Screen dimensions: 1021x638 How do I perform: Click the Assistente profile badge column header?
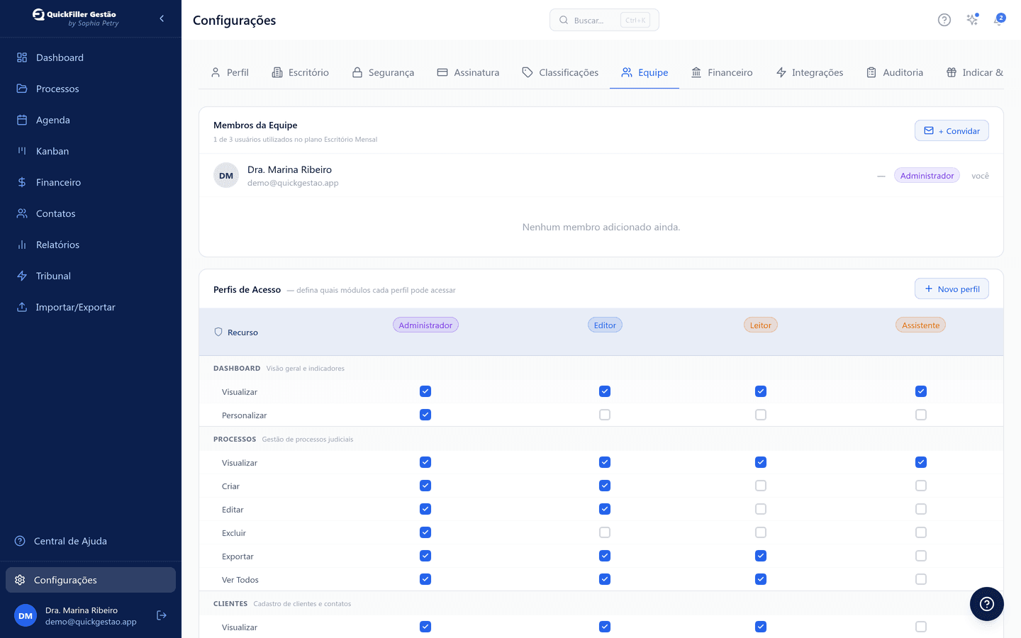click(x=921, y=325)
